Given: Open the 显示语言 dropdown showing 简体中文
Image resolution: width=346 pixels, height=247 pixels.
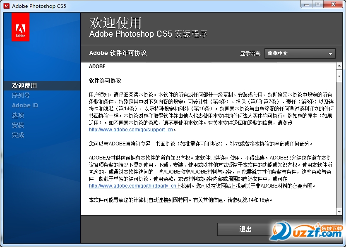Looking at the screenshot, I should click(x=300, y=54).
